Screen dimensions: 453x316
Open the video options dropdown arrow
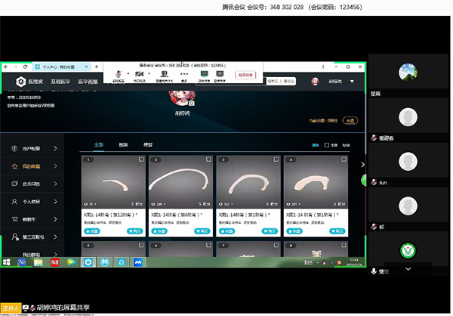tap(149, 73)
